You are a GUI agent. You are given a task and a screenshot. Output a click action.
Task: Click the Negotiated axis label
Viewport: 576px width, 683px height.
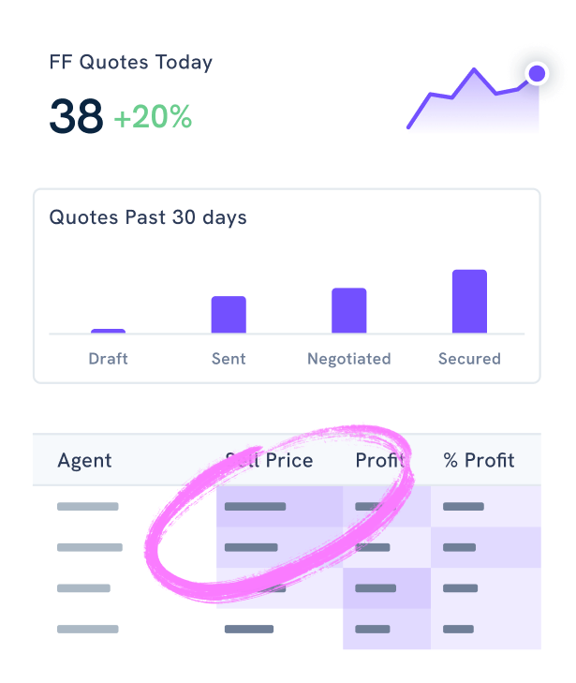tap(349, 359)
